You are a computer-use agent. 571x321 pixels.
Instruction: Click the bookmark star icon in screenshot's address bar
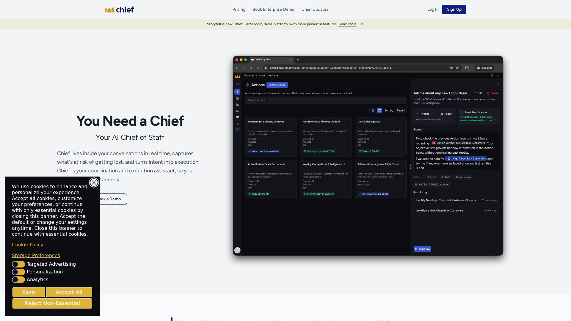pos(457,68)
